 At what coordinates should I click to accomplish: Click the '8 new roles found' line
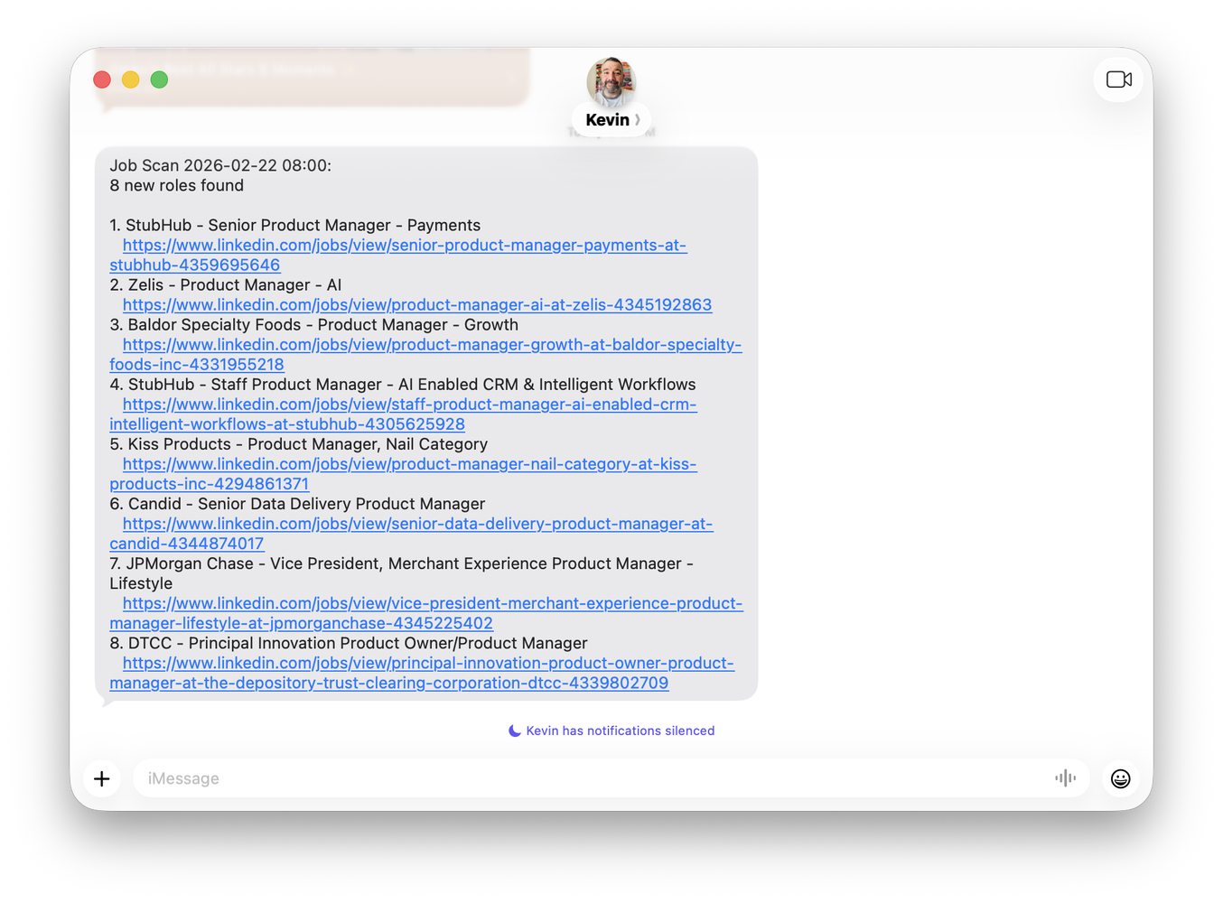[177, 185]
